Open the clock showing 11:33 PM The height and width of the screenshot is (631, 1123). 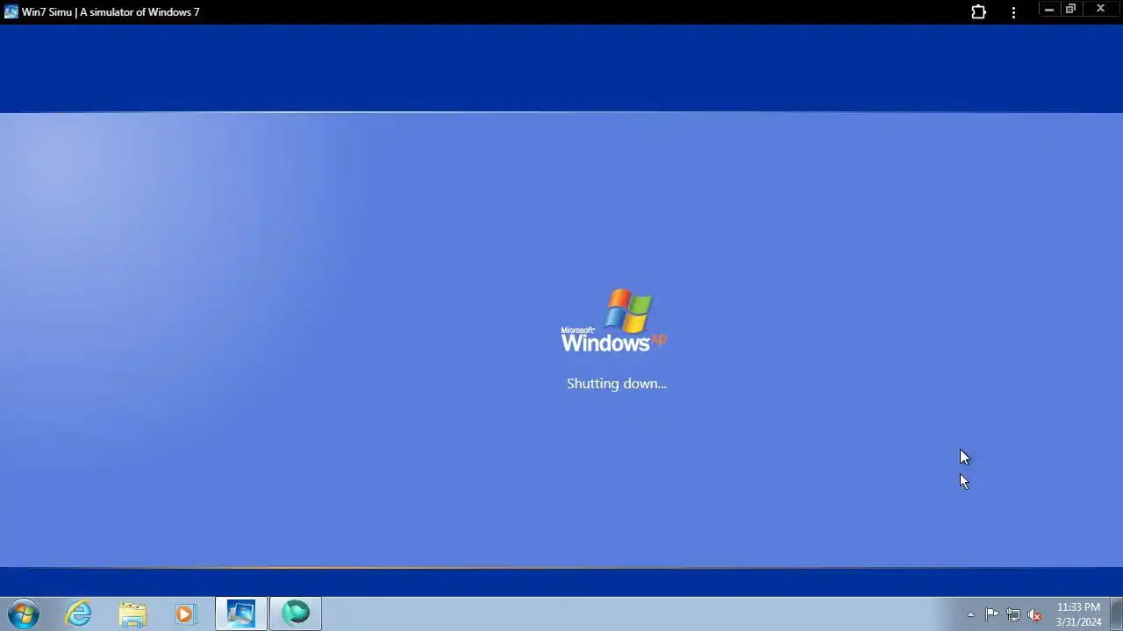(1078, 614)
